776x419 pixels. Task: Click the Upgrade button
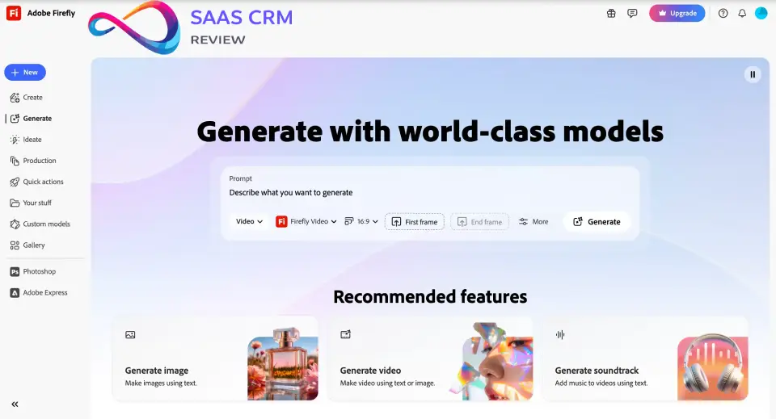(677, 13)
